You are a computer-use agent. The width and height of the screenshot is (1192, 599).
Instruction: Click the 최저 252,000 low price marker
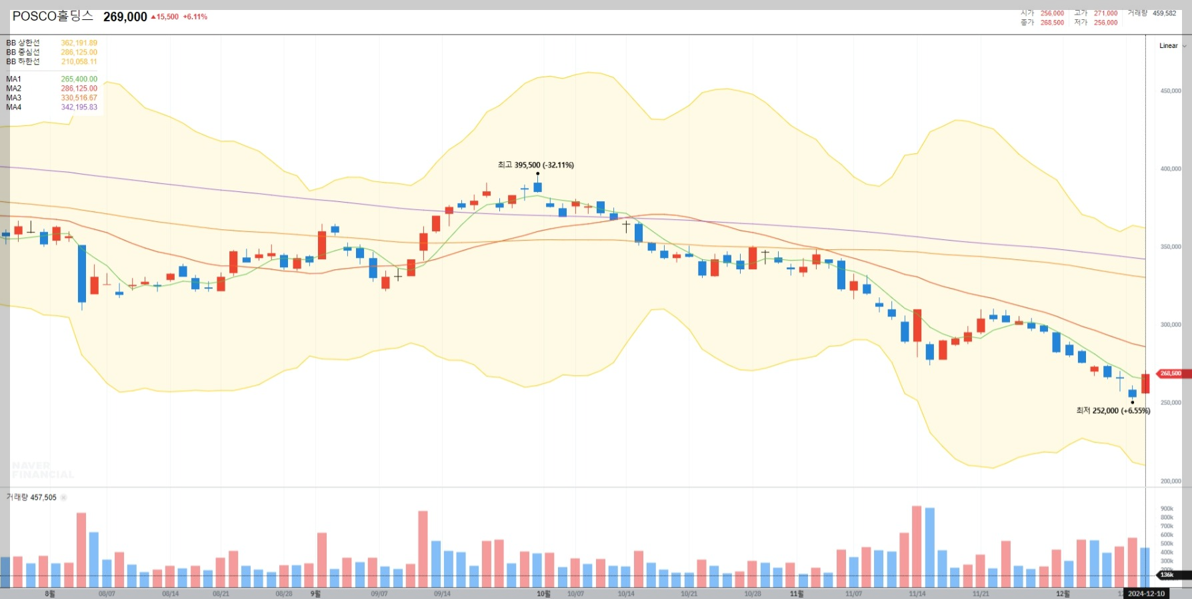point(1113,411)
